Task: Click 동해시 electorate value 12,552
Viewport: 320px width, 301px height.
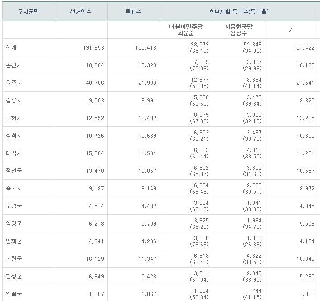Action: click(95, 118)
